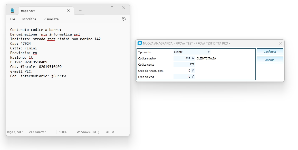Open Notepad settings gear icon
This screenshot has height=150, width=298.
click(x=124, y=19)
